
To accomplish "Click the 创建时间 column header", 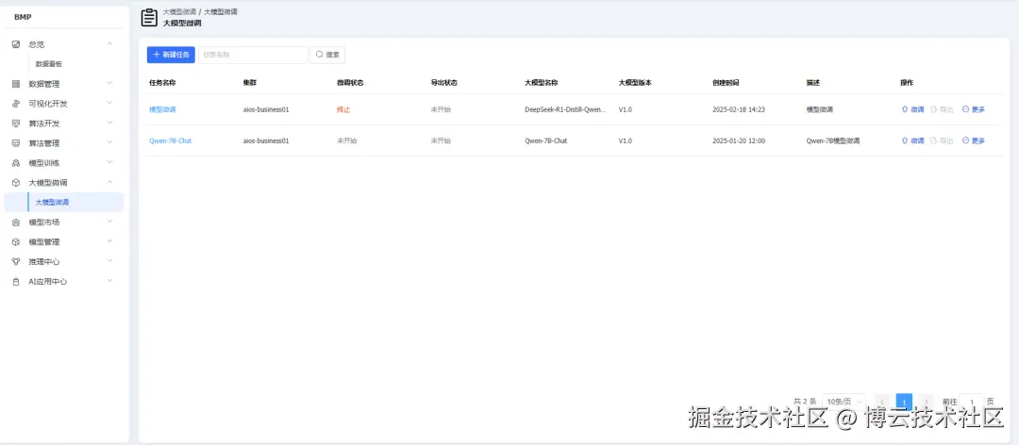I will [x=726, y=83].
